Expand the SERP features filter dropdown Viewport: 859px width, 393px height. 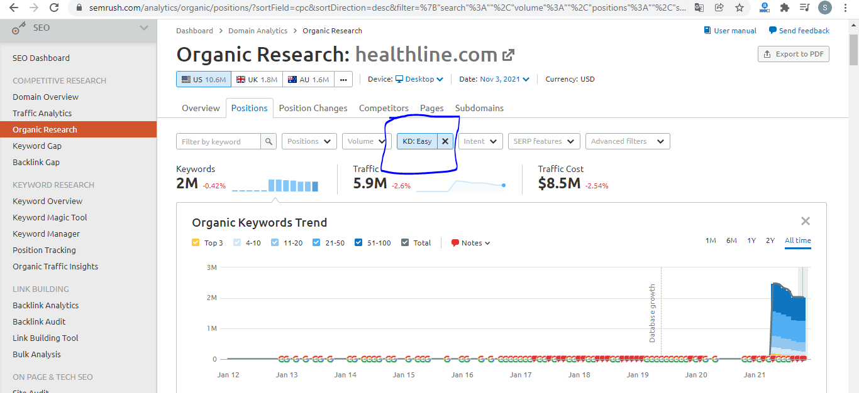tap(544, 141)
